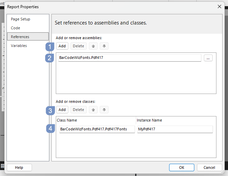Image resolution: width=228 pixels, height=176 pixels.
Task: Close the Report Properties dialog
Action: [219, 6]
